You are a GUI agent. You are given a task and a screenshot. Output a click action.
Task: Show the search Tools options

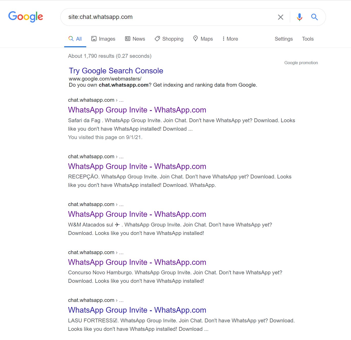tap(308, 39)
